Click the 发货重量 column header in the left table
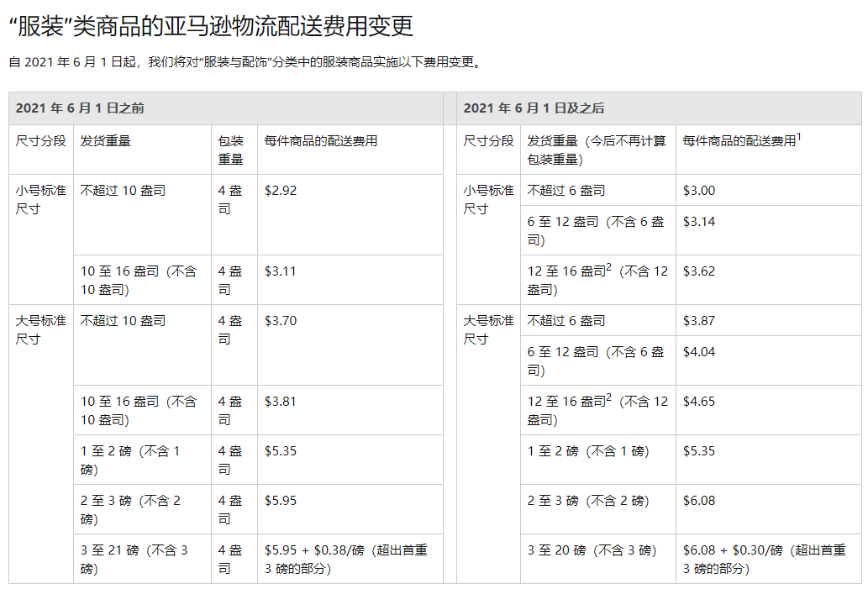 [x=105, y=144]
